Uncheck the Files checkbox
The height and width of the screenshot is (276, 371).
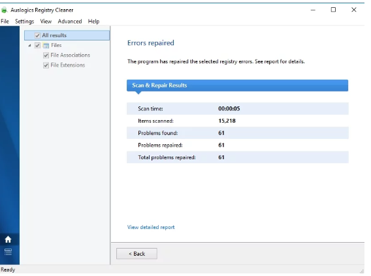point(37,46)
